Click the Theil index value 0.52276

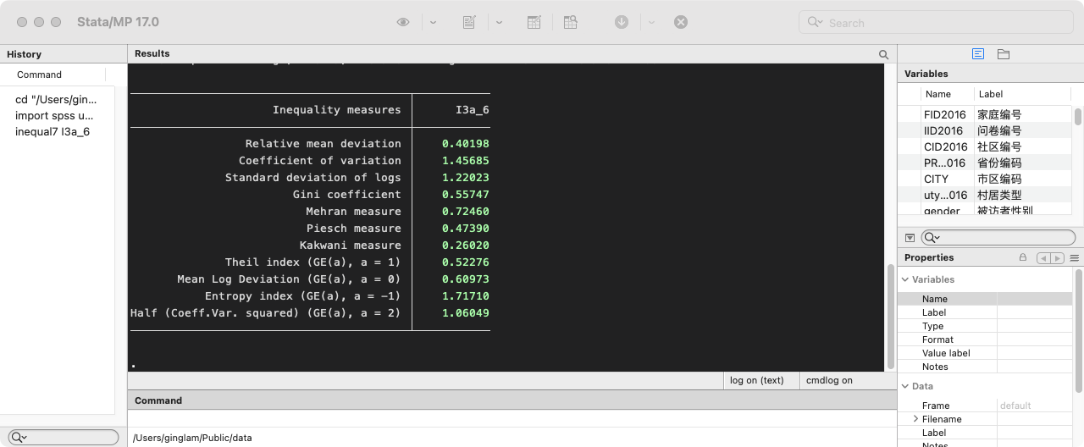466,262
